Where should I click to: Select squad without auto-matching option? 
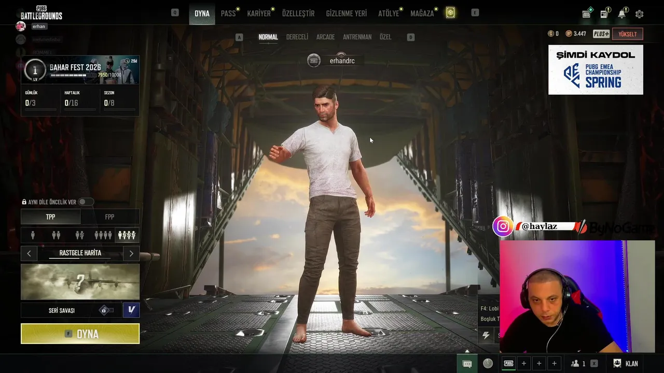(x=127, y=235)
